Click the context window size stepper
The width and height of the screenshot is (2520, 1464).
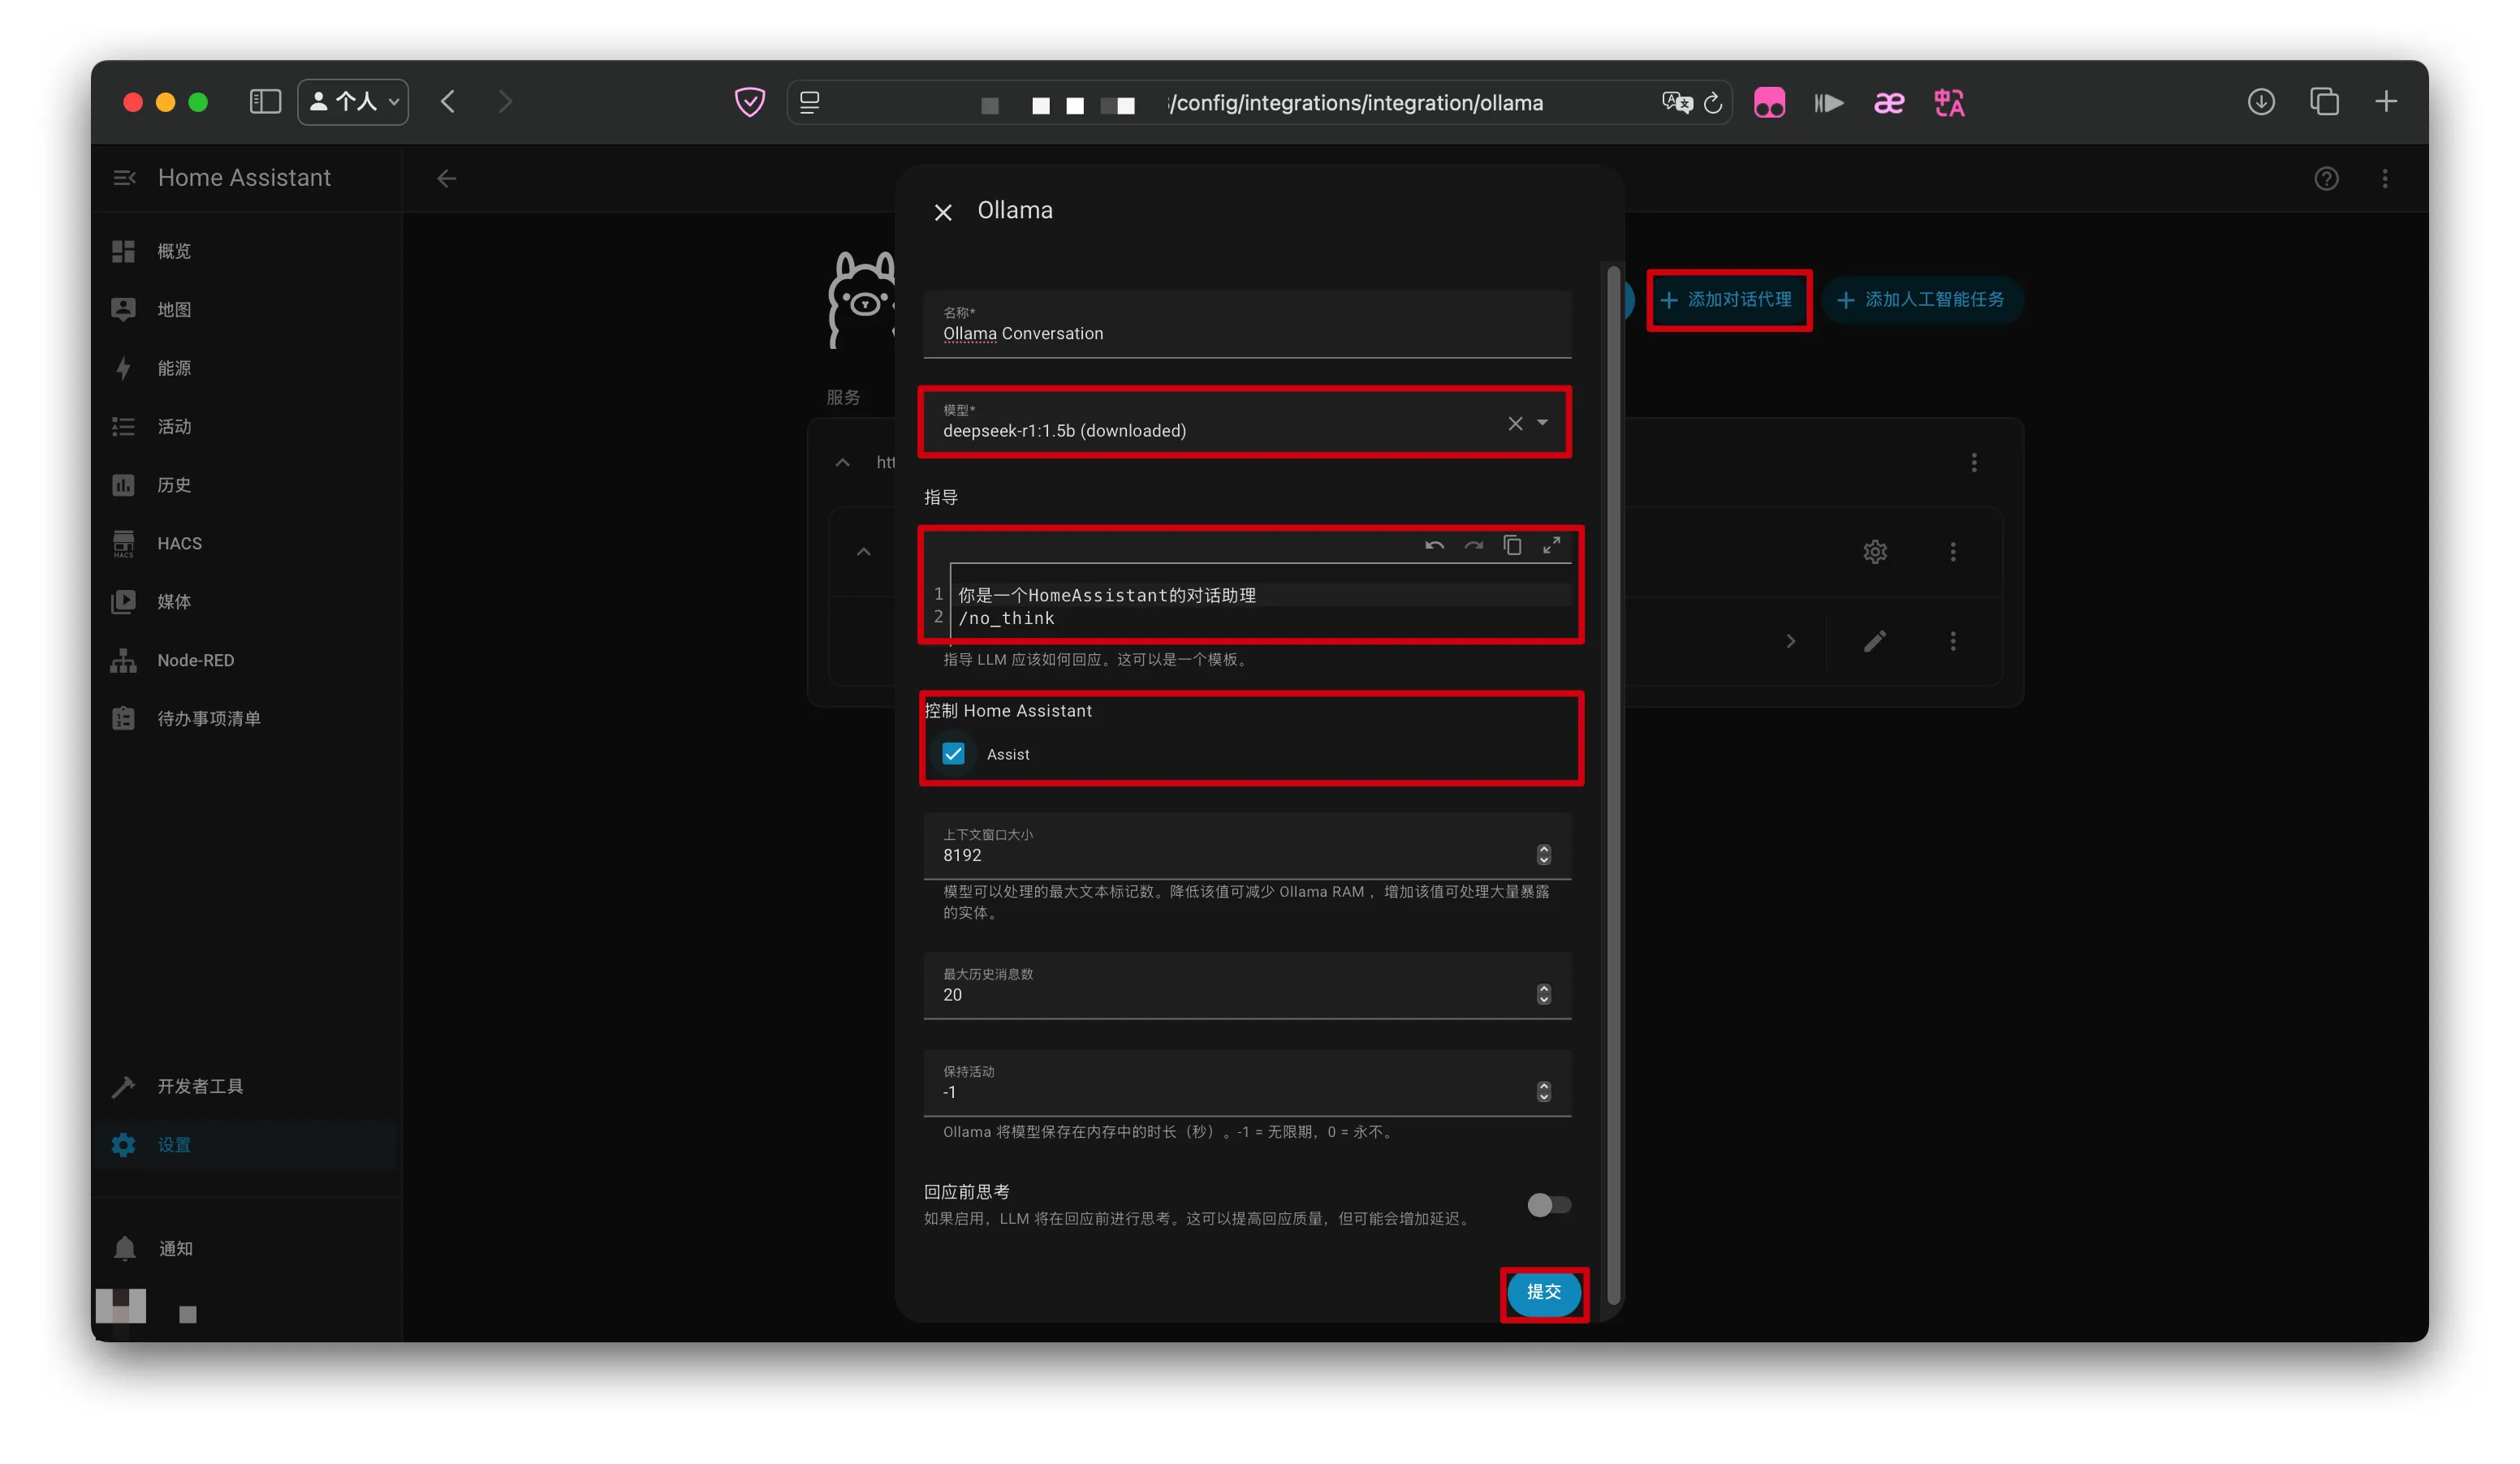[x=1543, y=855]
